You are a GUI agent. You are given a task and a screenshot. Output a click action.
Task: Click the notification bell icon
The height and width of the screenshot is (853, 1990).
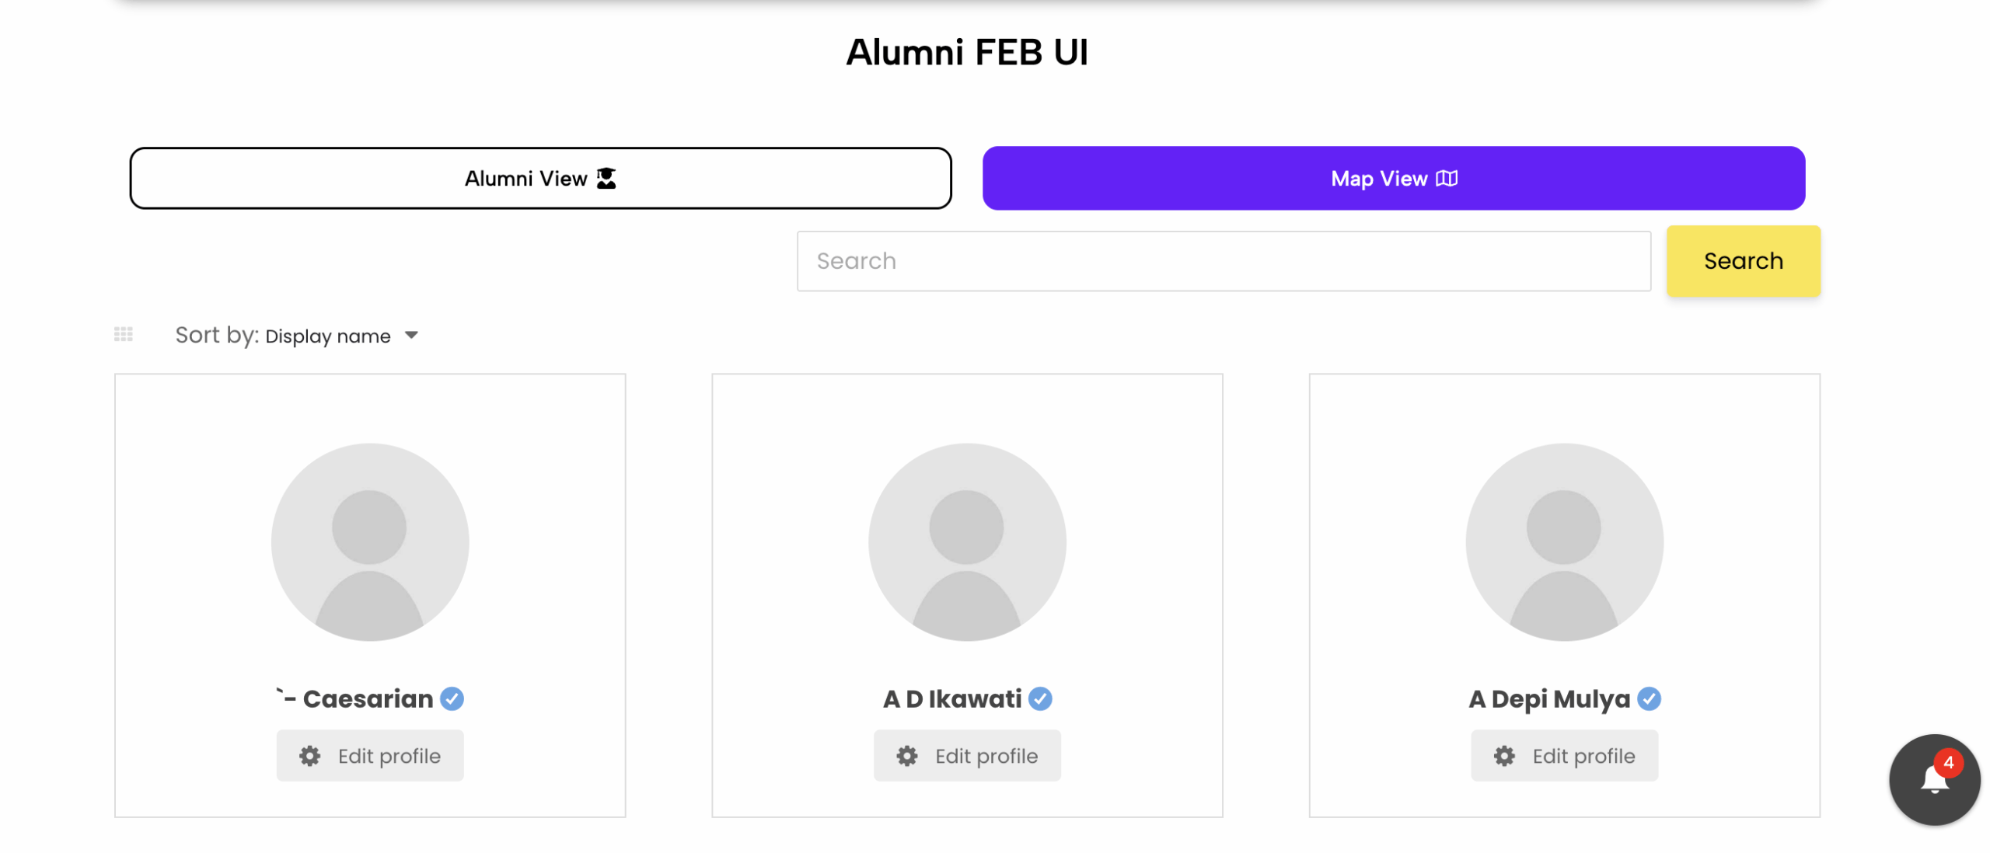click(1932, 779)
